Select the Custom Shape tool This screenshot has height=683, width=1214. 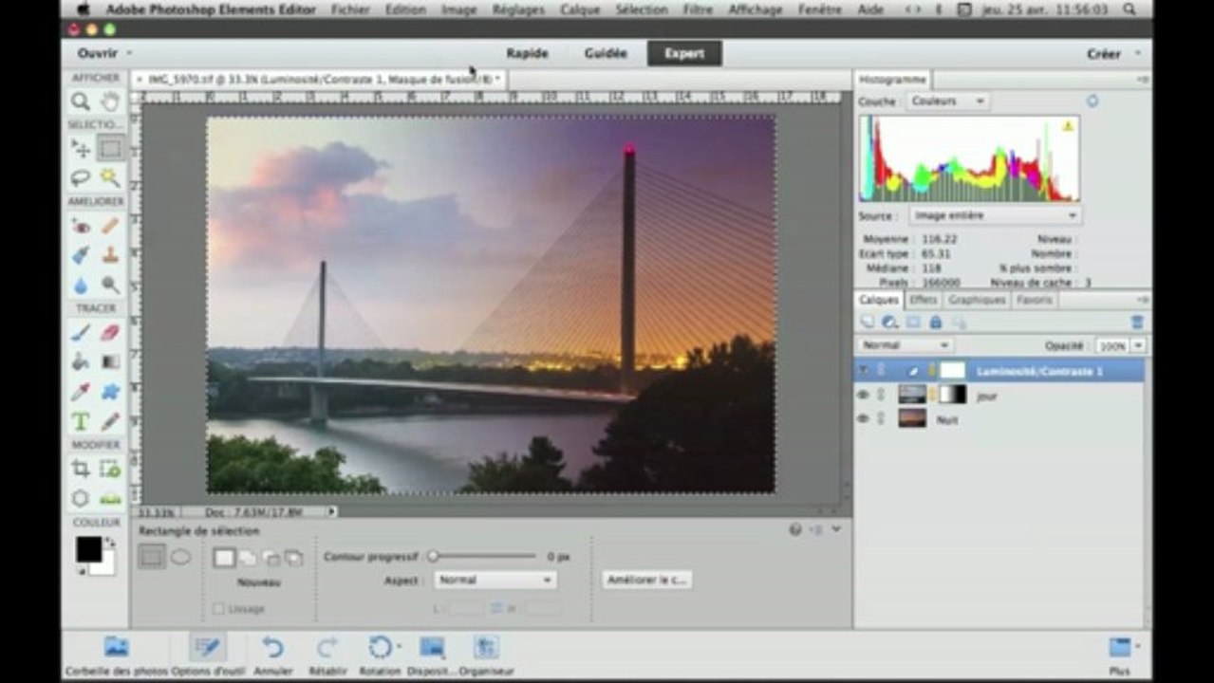111,391
